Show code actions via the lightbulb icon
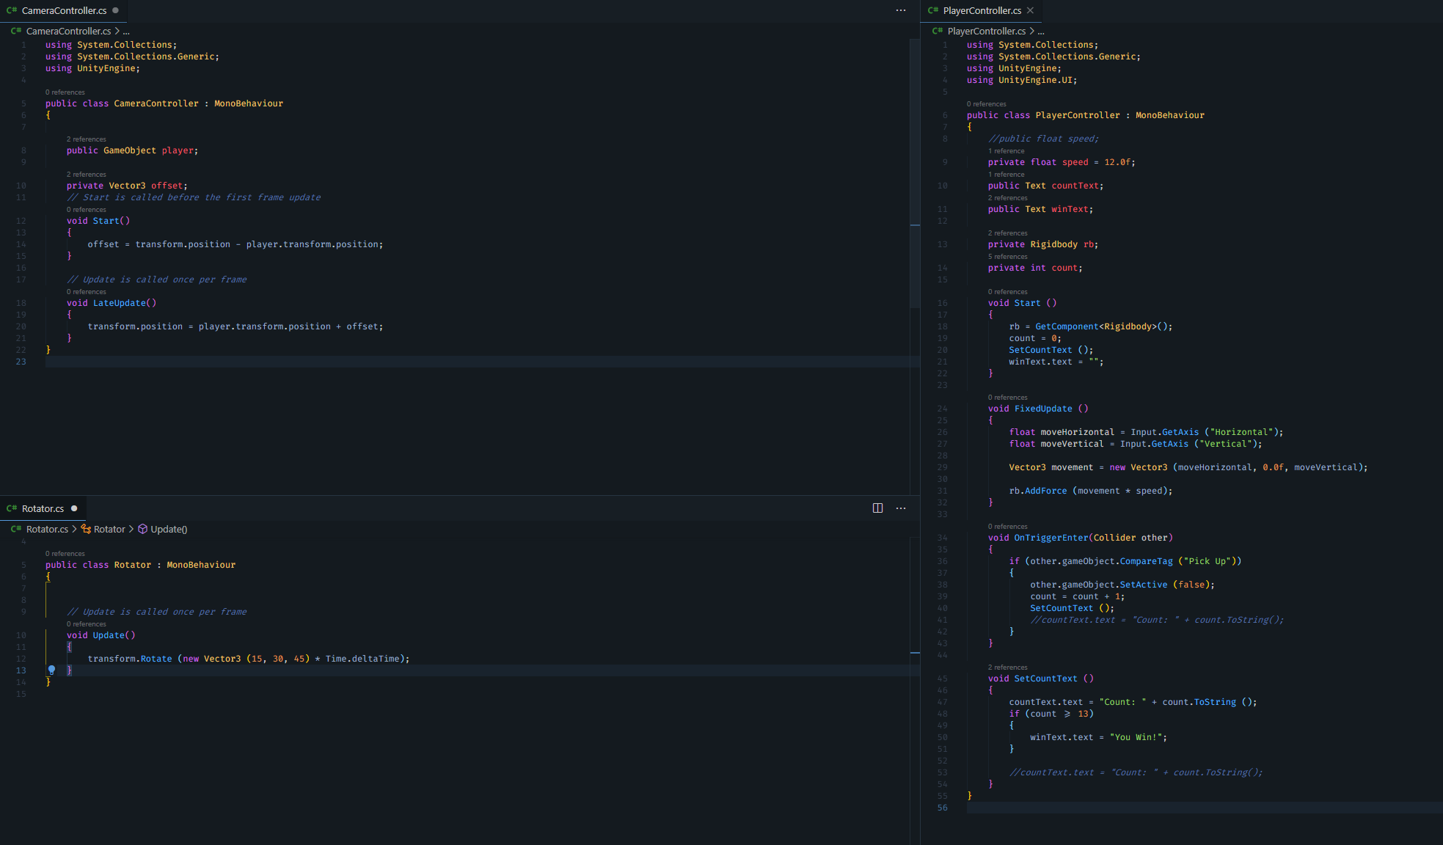The width and height of the screenshot is (1443, 845). point(51,670)
